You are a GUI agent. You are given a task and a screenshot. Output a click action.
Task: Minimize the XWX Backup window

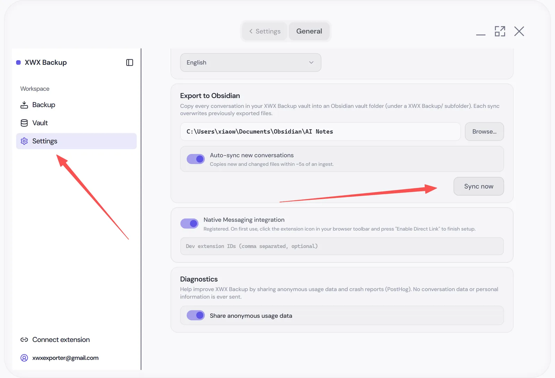point(481,34)
